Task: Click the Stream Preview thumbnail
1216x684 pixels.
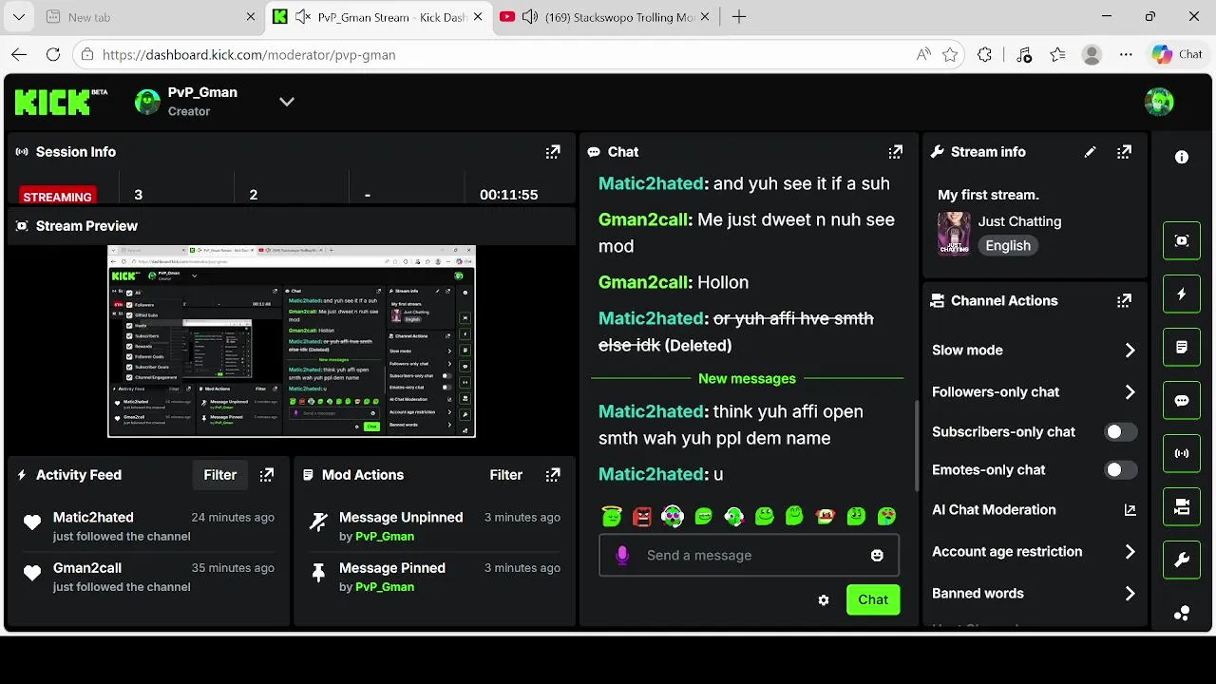Action: 292,341
